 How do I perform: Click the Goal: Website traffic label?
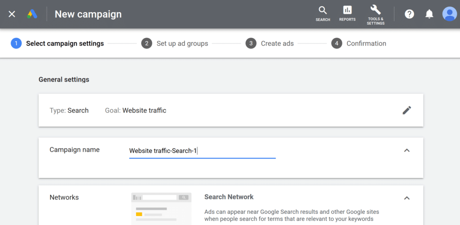point(136,111)
